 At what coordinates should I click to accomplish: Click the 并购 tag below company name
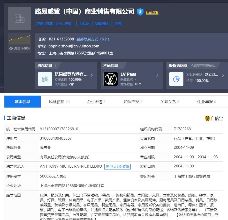[x=118, y=23]
